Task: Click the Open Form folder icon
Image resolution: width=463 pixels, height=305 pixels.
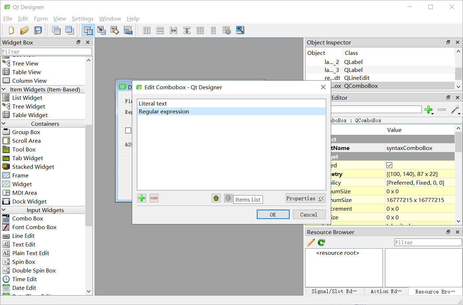Action: [25, 30]
